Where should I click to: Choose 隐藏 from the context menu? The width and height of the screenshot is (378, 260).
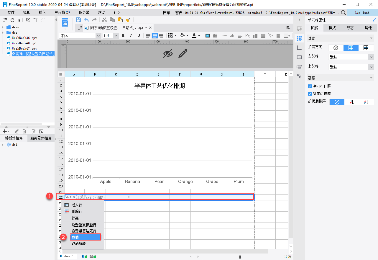pos(86,237)
